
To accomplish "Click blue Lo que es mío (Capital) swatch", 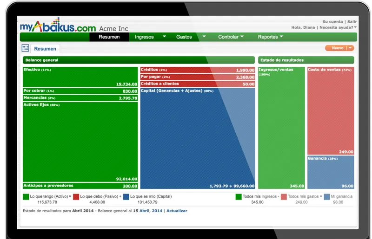I will click(x=126, y=197).
